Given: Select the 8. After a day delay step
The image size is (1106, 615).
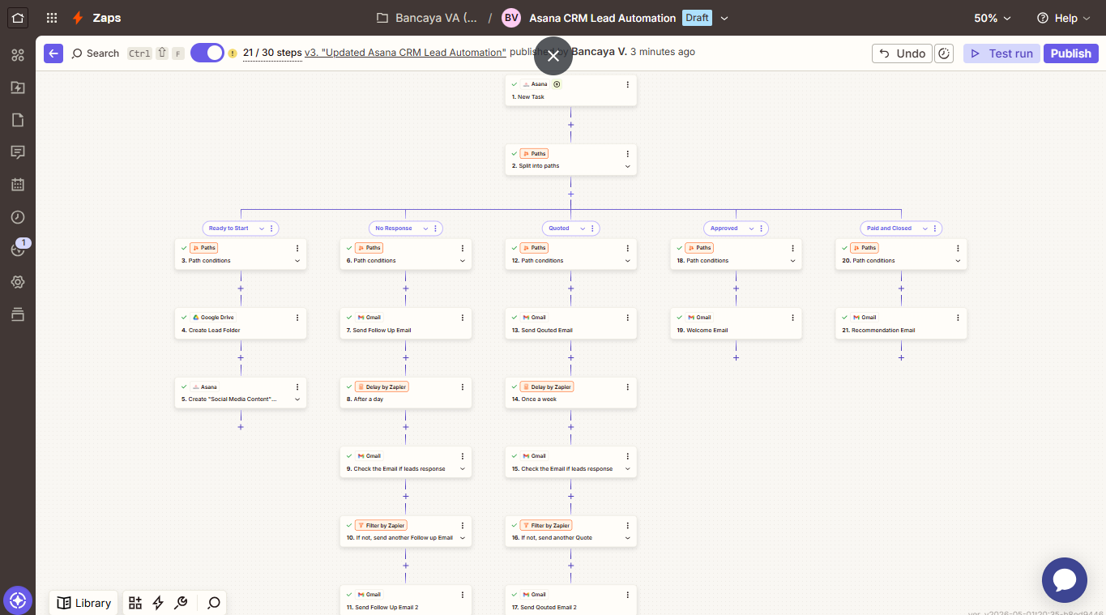Looking at the screenshot, I should coord(406,393).
